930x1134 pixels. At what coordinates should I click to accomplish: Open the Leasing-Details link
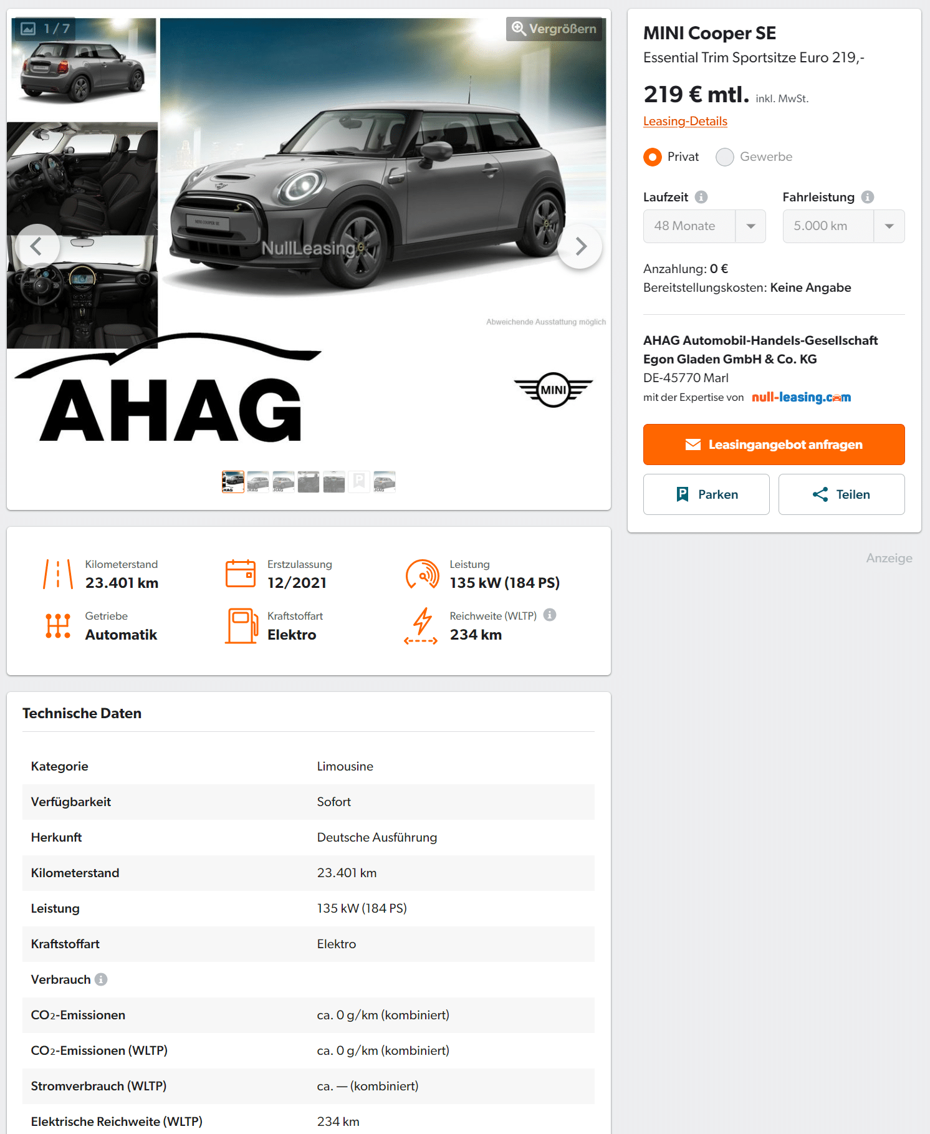[685, 121]
